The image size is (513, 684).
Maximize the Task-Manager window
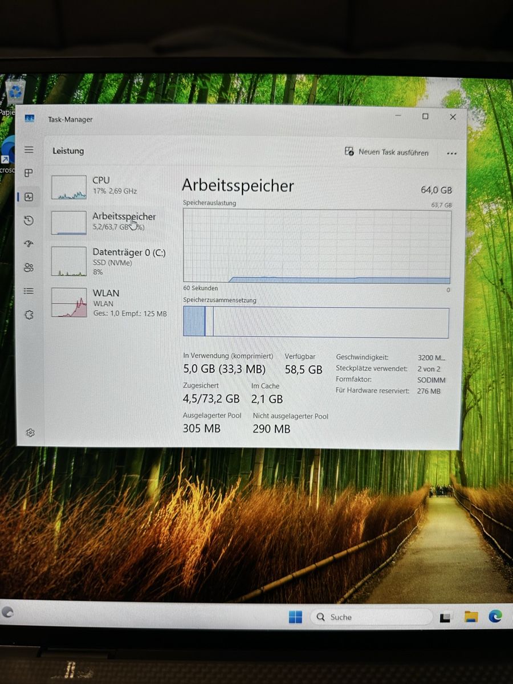tap(425, 116)
